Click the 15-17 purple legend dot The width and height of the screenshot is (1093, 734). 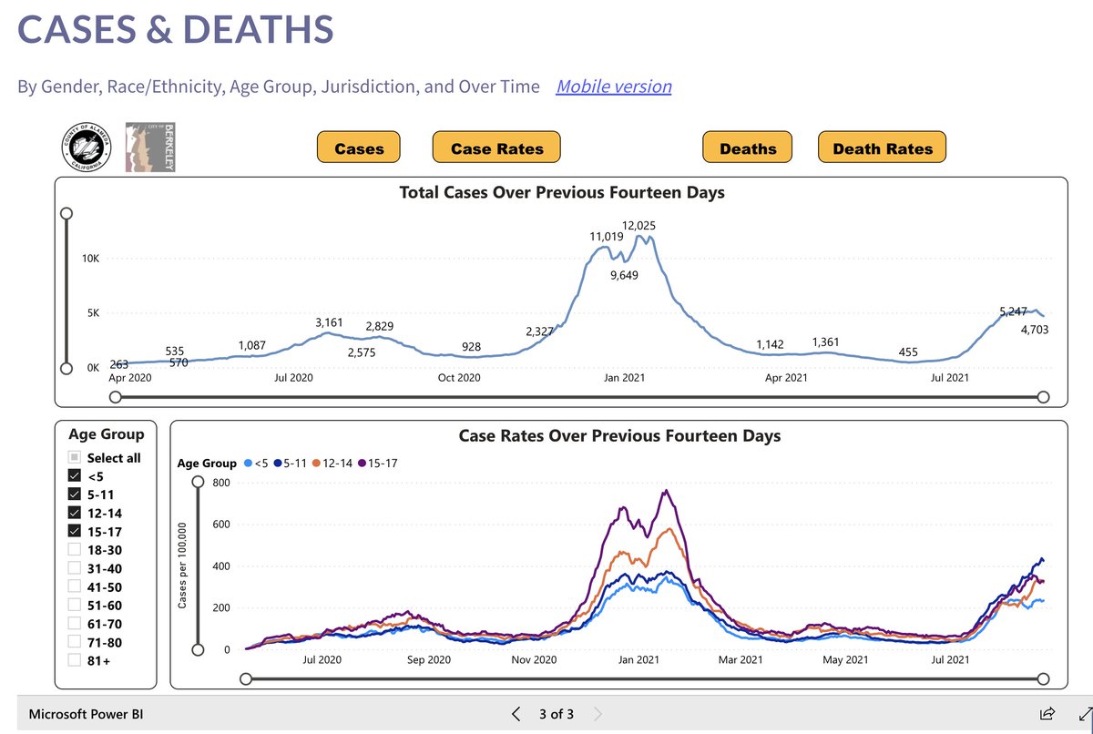361,464
